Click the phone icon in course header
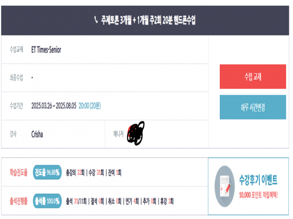Image resolution: width=293 pixels, height=219 pixels. coord(96,20)
